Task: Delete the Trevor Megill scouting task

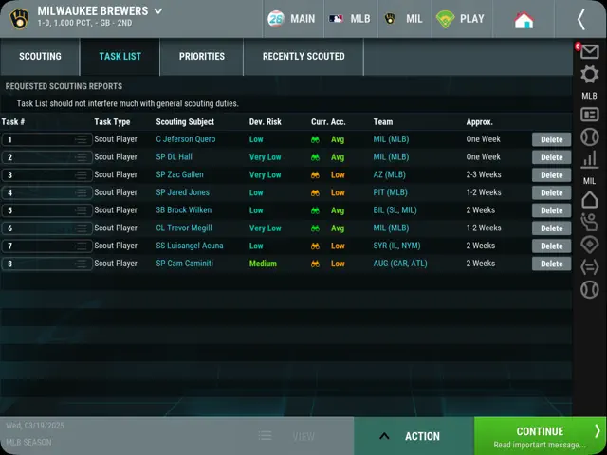Action: point(551,228)
